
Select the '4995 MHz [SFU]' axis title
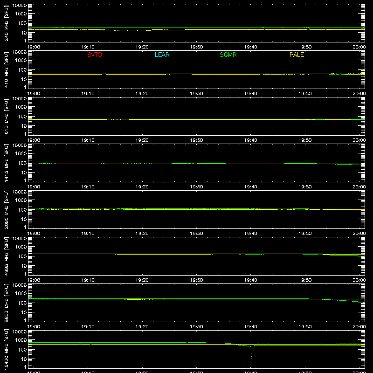[x=7, y=256]
